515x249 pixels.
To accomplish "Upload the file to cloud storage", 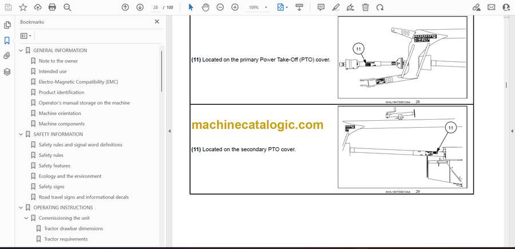I will 38,7.
